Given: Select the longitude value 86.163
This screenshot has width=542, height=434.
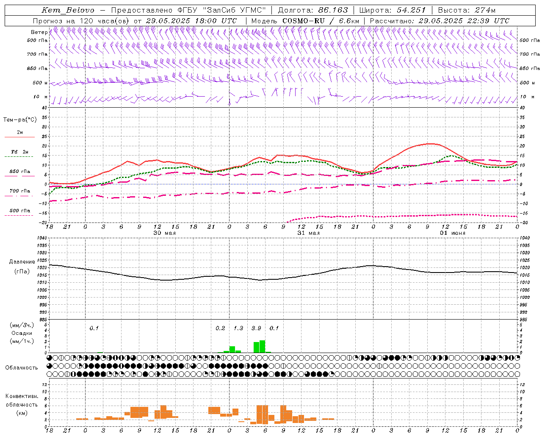Looking at the screenshot, I should 333,10.
